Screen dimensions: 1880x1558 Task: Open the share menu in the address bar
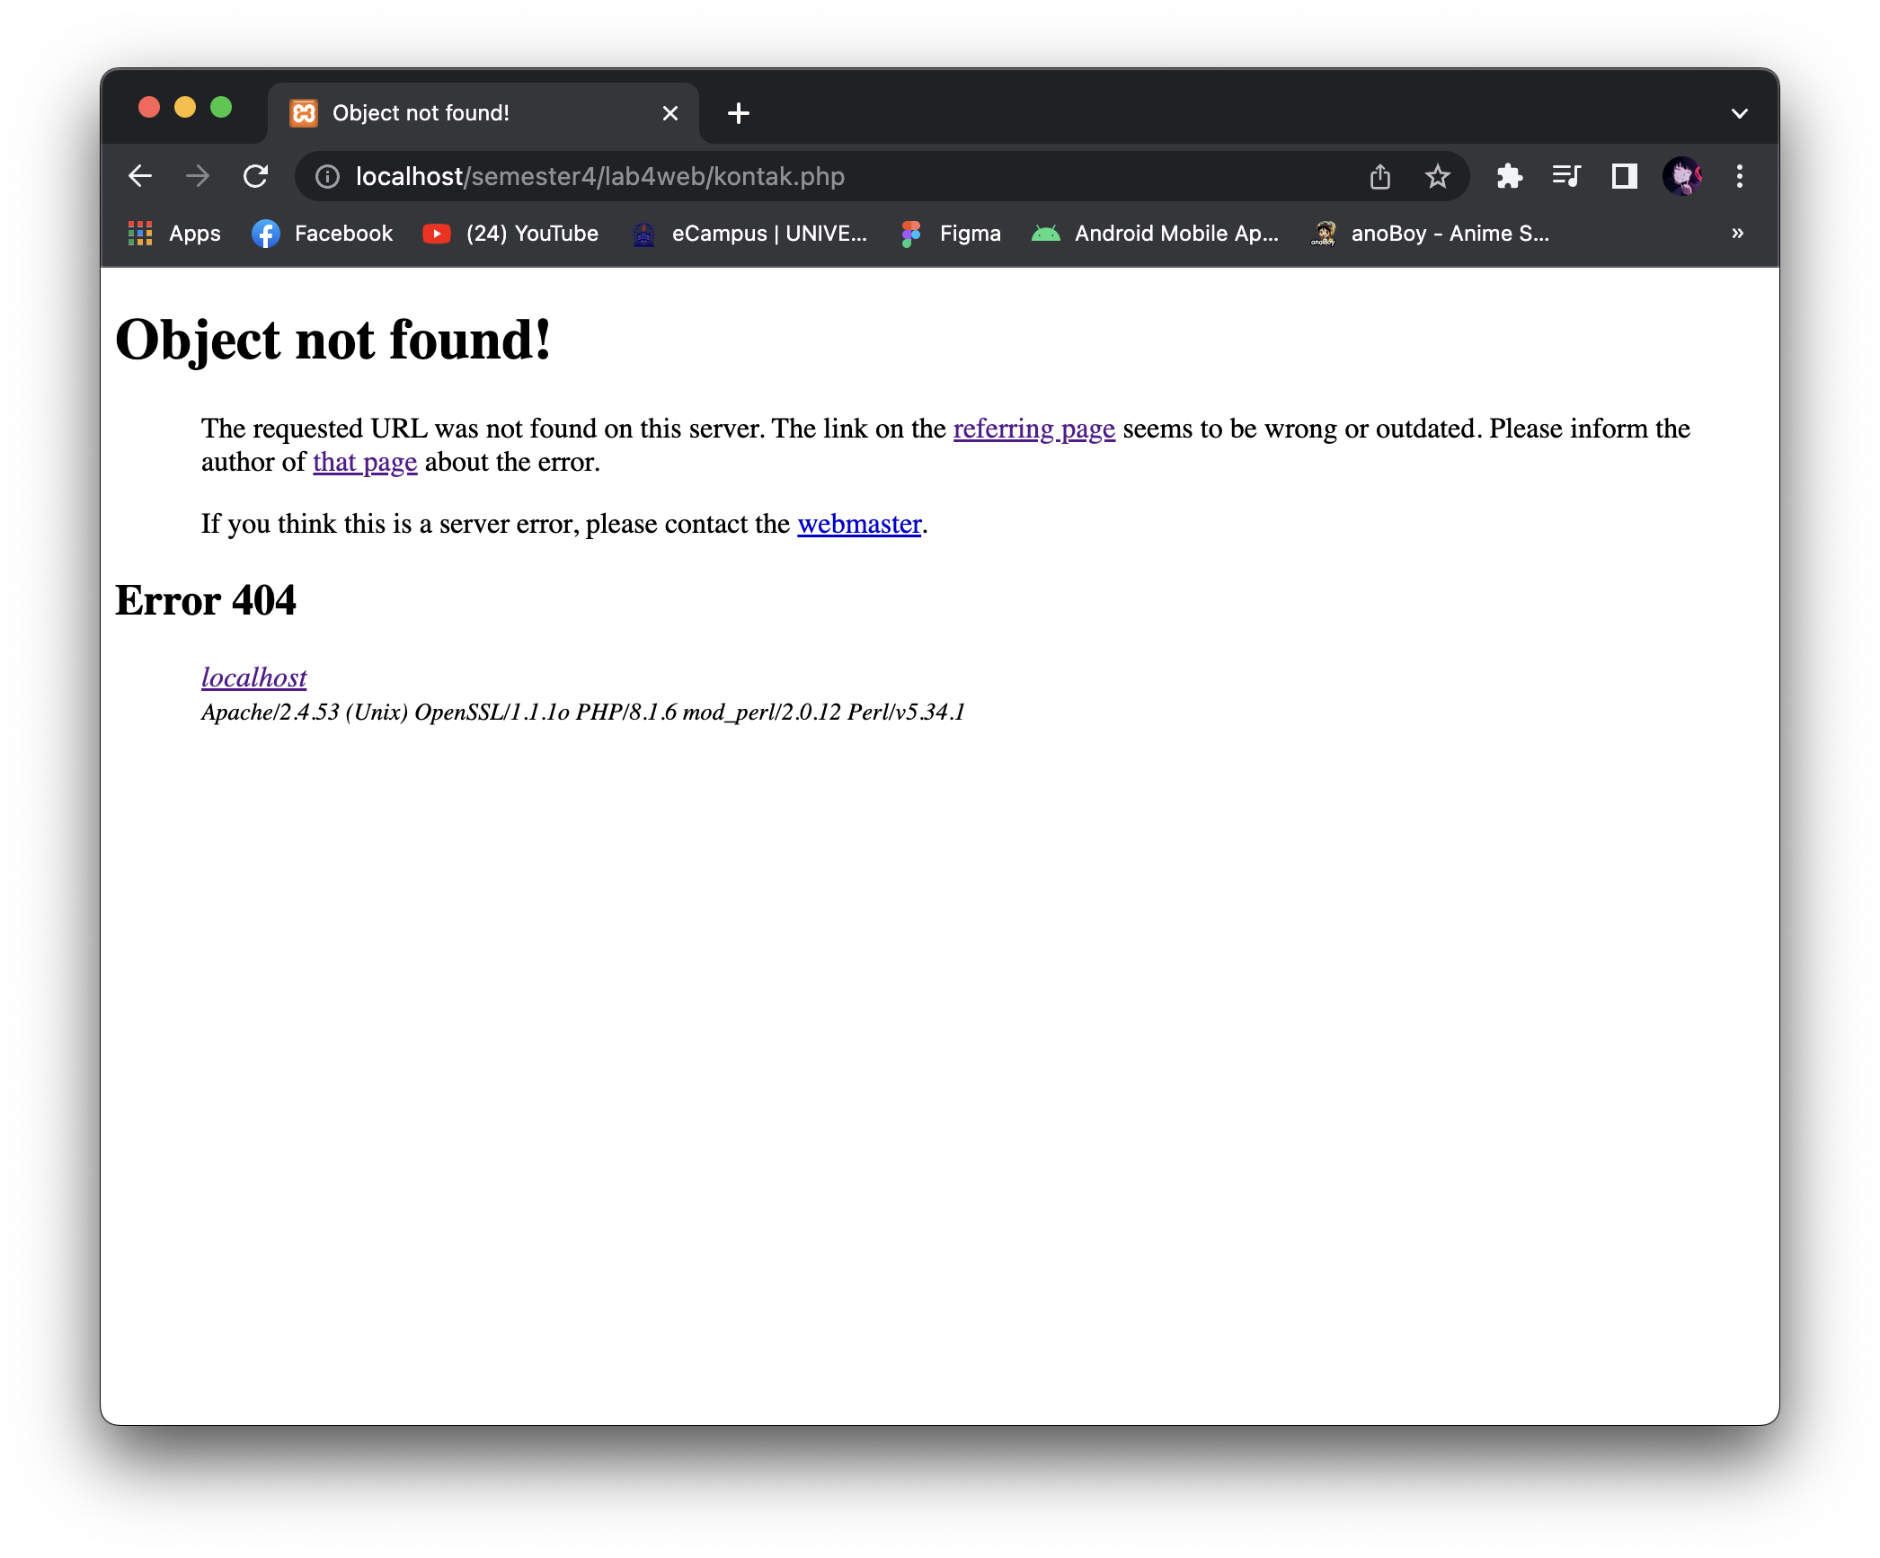[1381, 176]
